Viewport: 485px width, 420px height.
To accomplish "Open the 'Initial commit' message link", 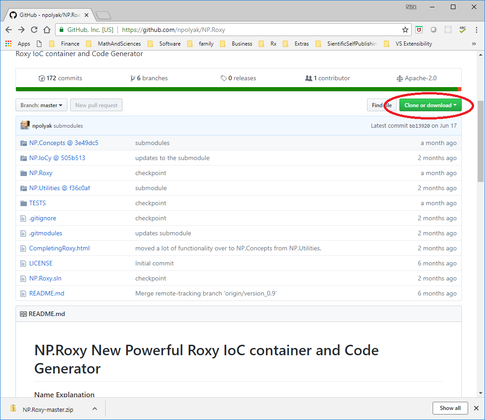I will point(154,263).
